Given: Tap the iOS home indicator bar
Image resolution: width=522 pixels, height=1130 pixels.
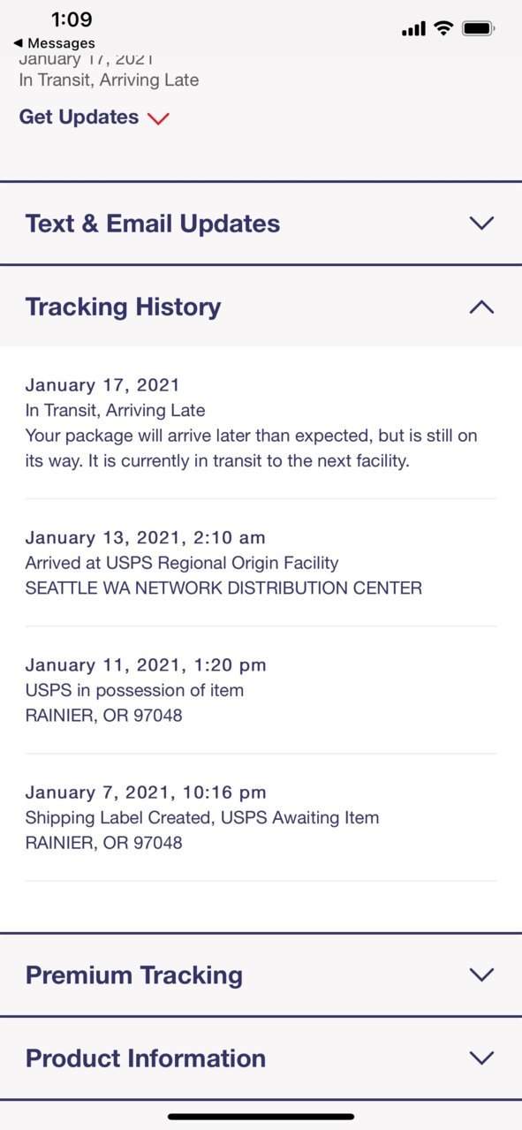Looking at the screenshot, I should tap(261, 1117).
